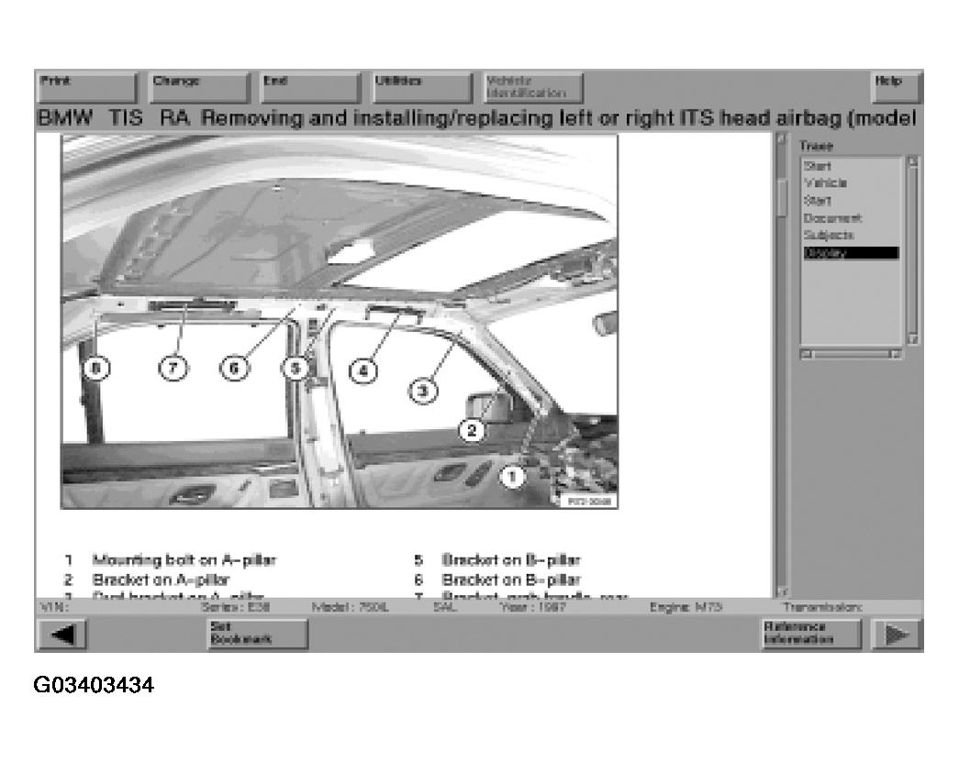Click the End button

pos(311,88)
